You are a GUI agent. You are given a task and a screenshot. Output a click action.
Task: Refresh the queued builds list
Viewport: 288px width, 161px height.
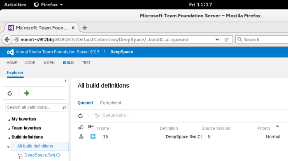pyautogui.click(x=81, y=116)
